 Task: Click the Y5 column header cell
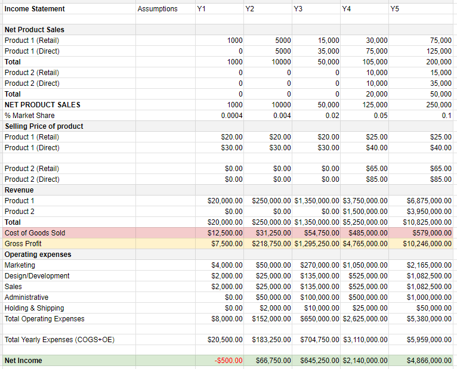tap(421, 9)
